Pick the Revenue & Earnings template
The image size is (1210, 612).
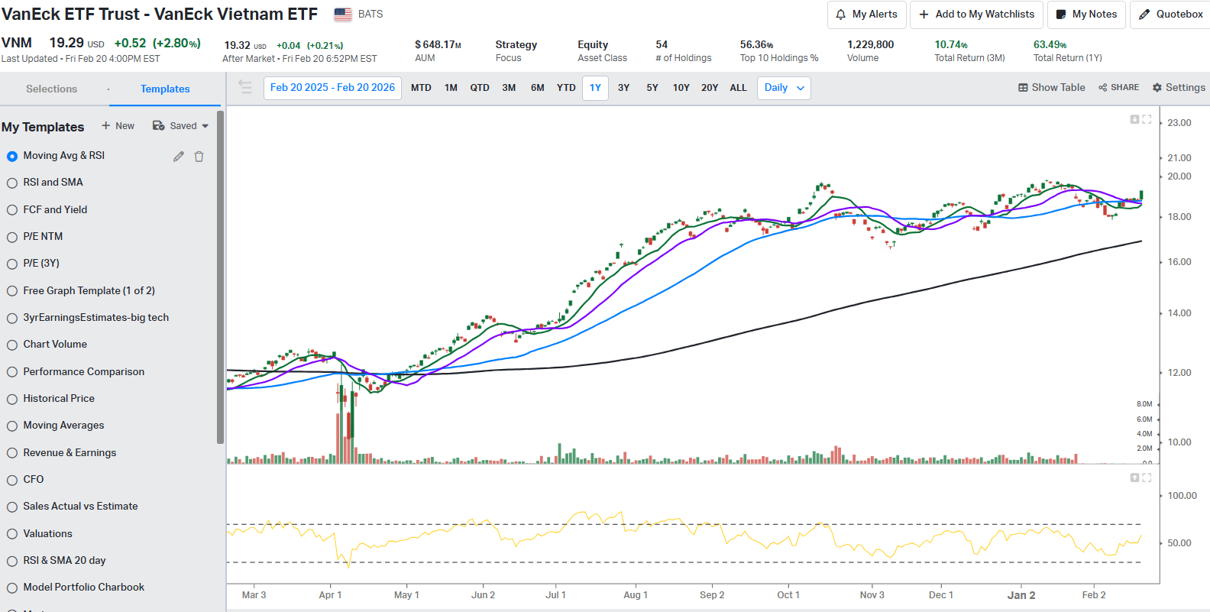(12, 453)
